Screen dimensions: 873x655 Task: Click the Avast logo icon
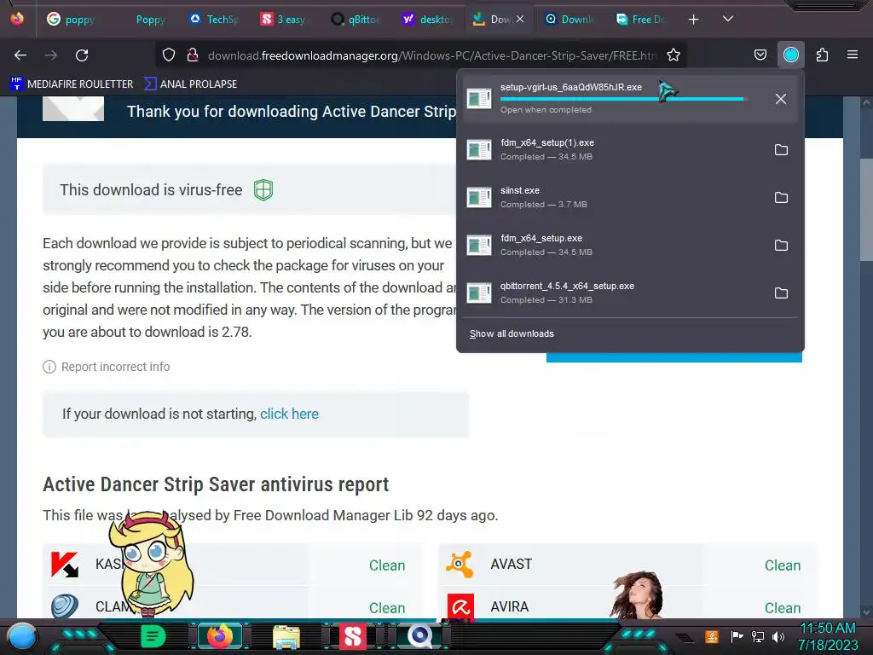(x=460, y=565)
